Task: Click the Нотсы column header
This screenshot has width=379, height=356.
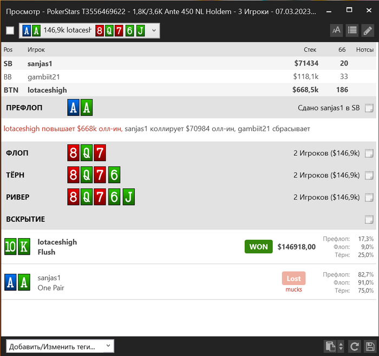Action: [x=365, y=50]
